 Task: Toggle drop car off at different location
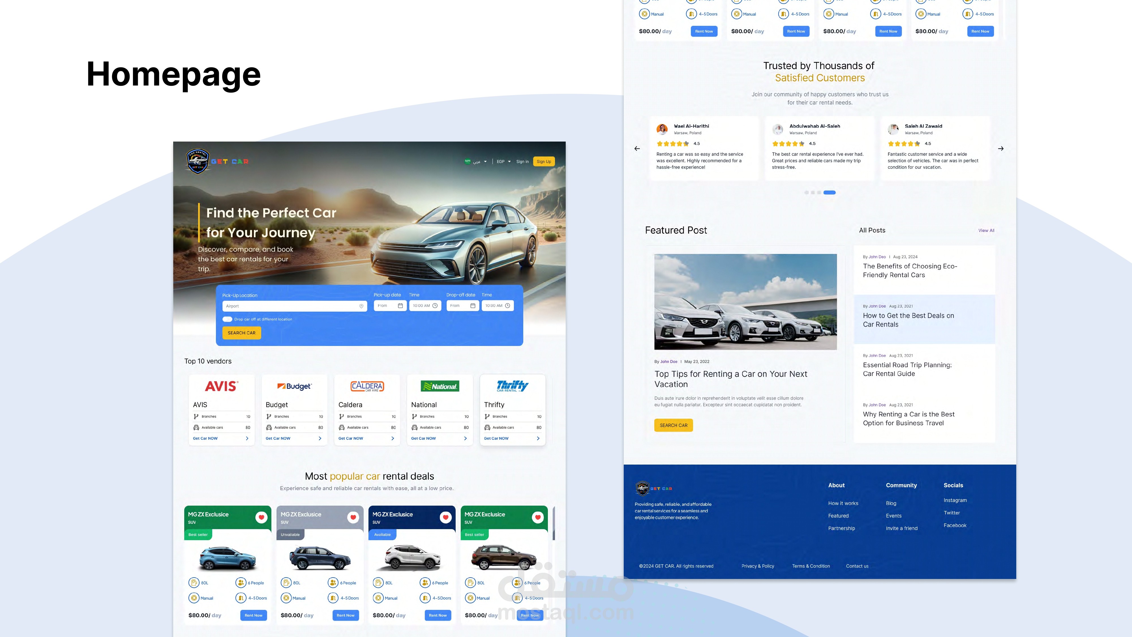tap(227, 319)
